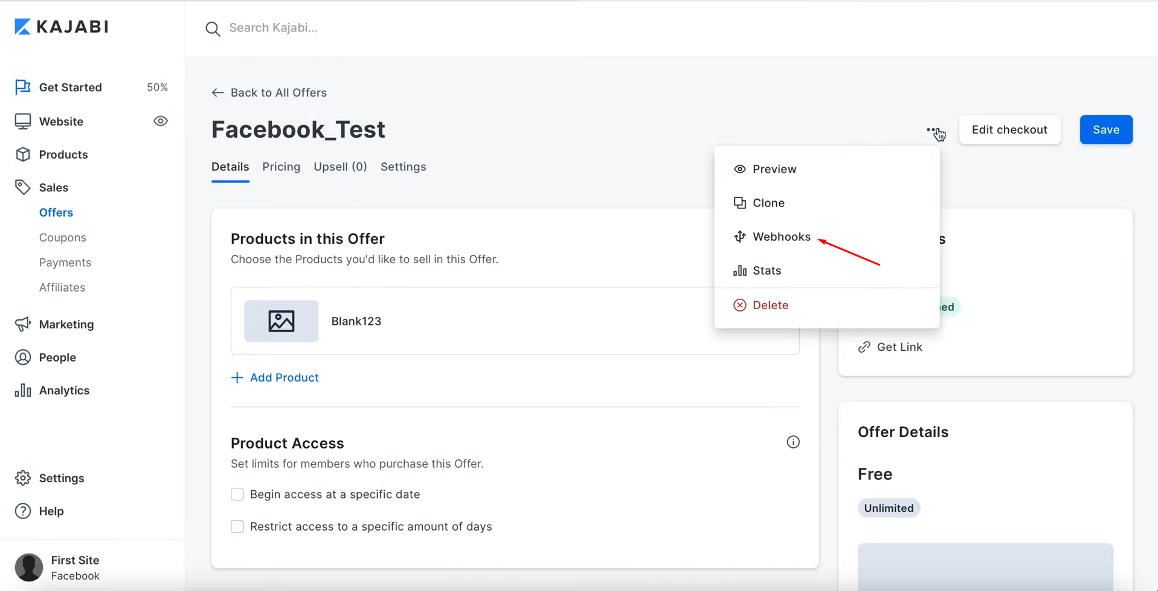Open Offers in the Sales submenu
1158x591 pixels.
[56, 212]
